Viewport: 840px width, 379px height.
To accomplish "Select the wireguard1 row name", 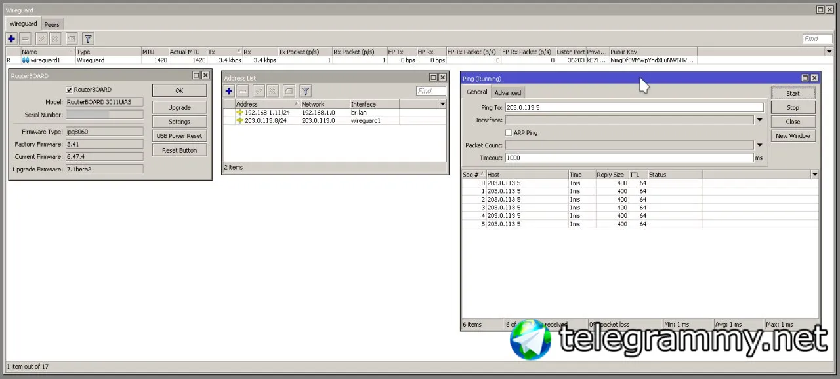I will pyautogui.click(x=45, y=60).
